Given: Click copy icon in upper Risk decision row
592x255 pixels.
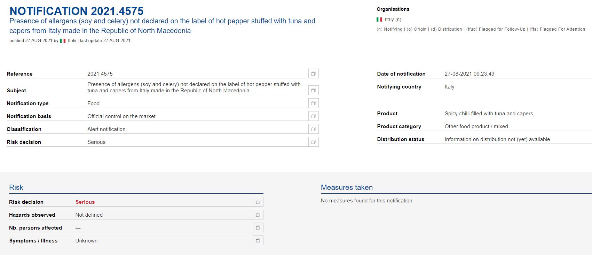Looking at the screenshot, I should click(x=313, y=142).
